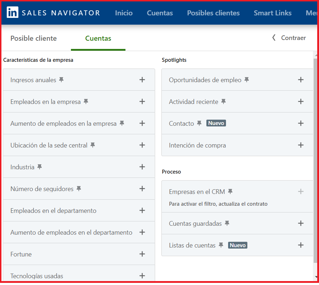
Task: Expand Intención de compra plus icon
Action: click(x=301, y=145)
